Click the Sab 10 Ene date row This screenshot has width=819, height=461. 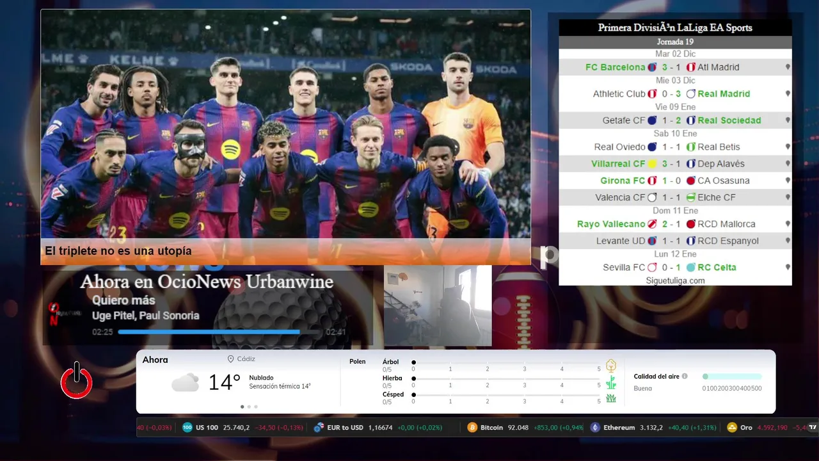pos(675,134)
